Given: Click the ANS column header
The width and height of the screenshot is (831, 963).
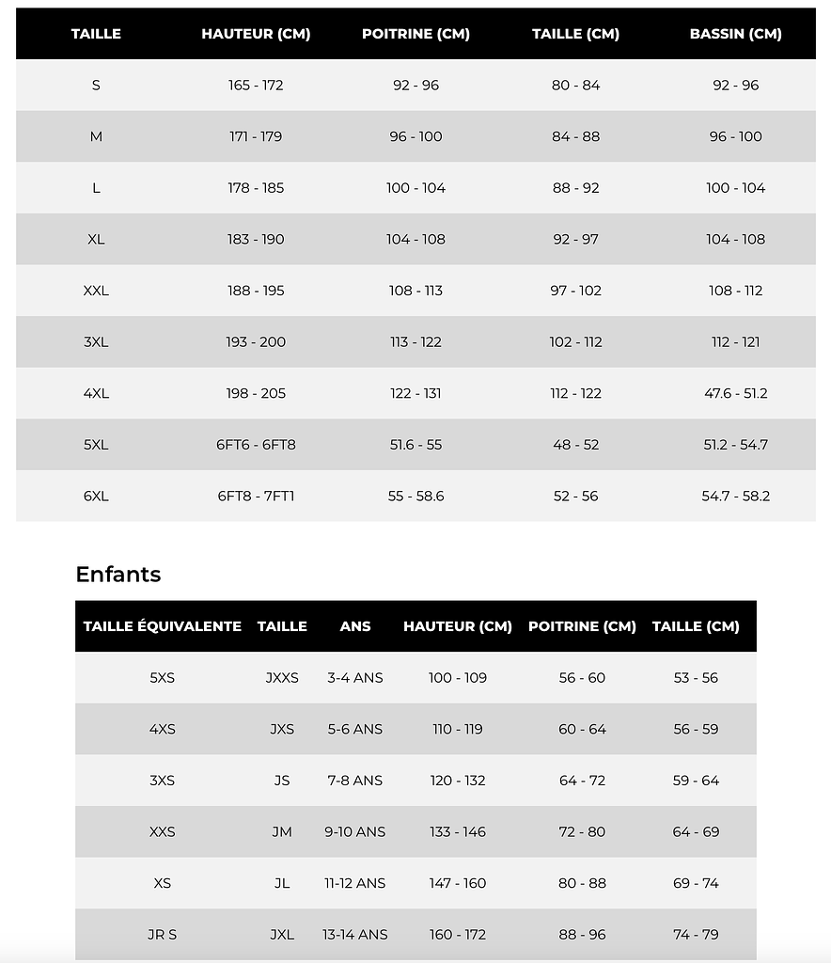Looking at the screenshot, I should point(355,626).
